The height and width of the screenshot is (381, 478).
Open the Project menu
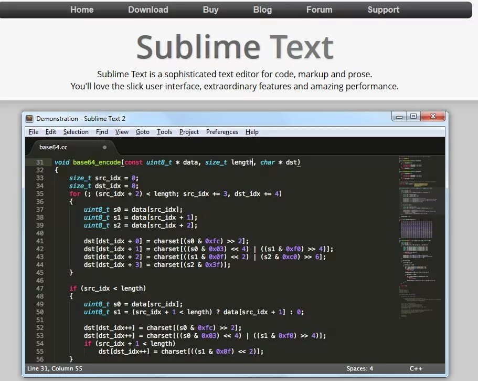(x=189, y=132)
